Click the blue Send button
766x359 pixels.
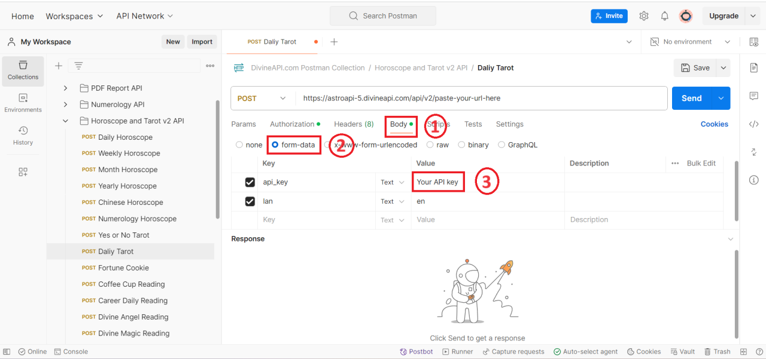[x=692, y=99]
